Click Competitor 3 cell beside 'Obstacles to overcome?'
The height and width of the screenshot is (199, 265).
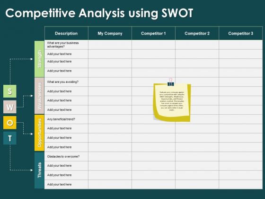241,156
